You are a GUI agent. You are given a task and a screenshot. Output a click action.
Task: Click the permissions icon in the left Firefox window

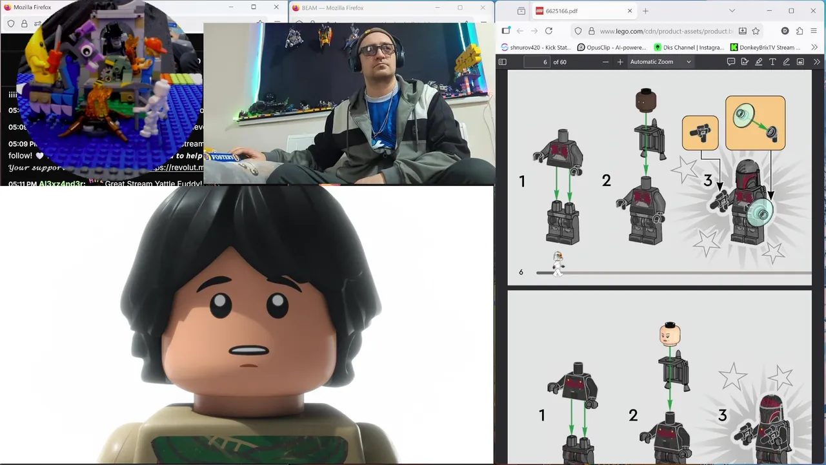[38, 24]
